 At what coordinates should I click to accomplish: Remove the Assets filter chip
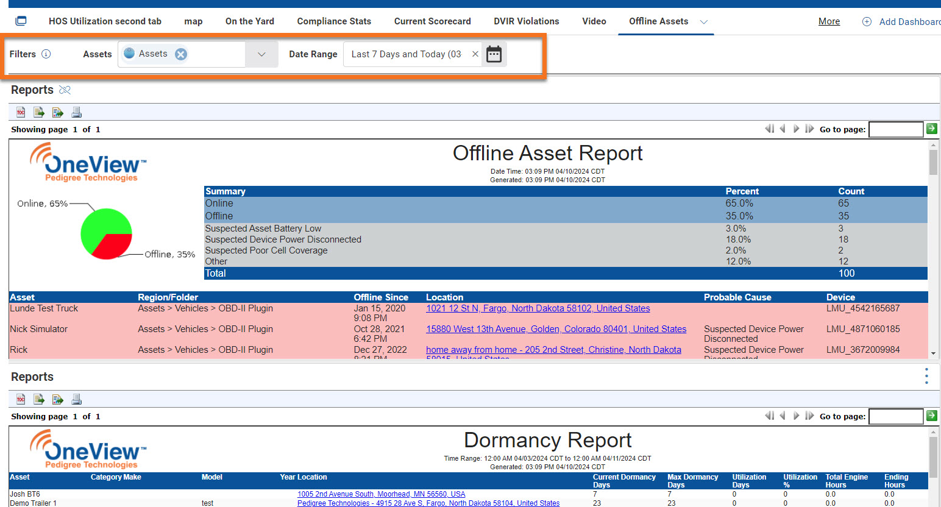181,54
